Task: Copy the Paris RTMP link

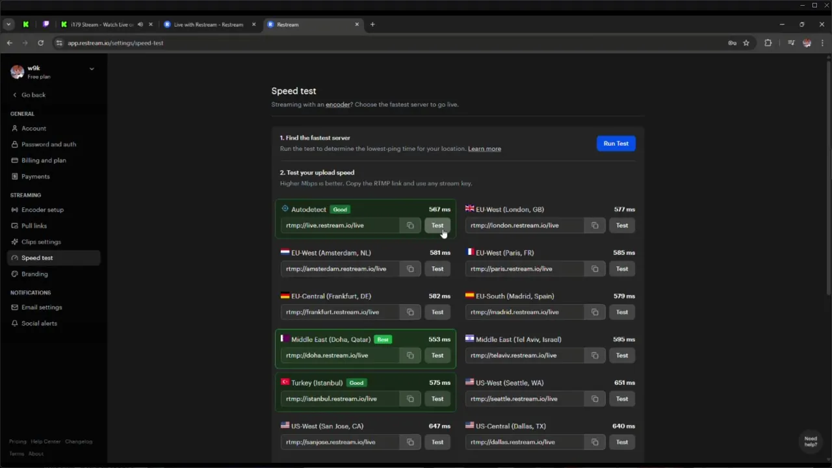Action: (595, 269)
